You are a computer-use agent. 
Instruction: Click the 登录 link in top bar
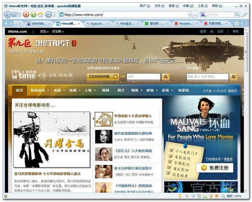(x=203, y=32)
